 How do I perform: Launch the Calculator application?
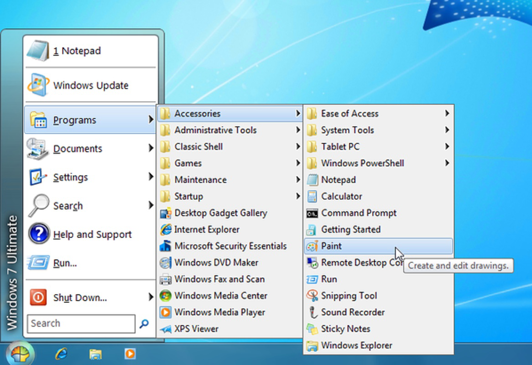(340, 196)
